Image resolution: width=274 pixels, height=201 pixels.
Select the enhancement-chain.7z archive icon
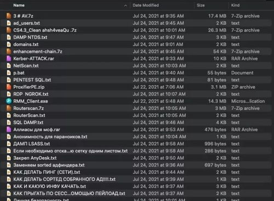click(9, 52)
